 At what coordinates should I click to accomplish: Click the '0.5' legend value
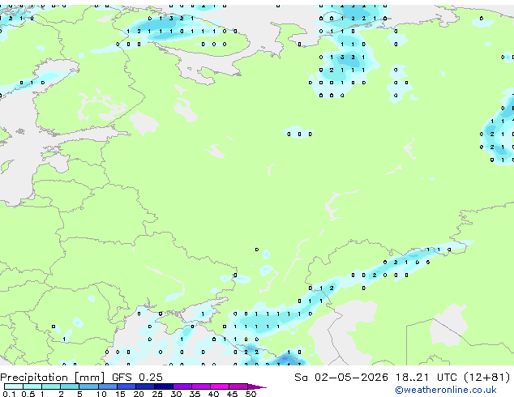(x=28, y=394)
